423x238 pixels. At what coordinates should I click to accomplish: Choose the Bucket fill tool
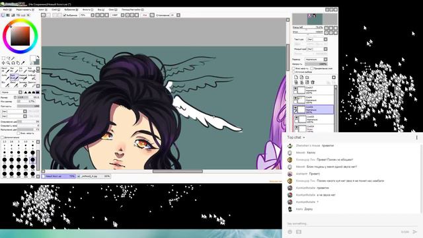click(23, 84)
